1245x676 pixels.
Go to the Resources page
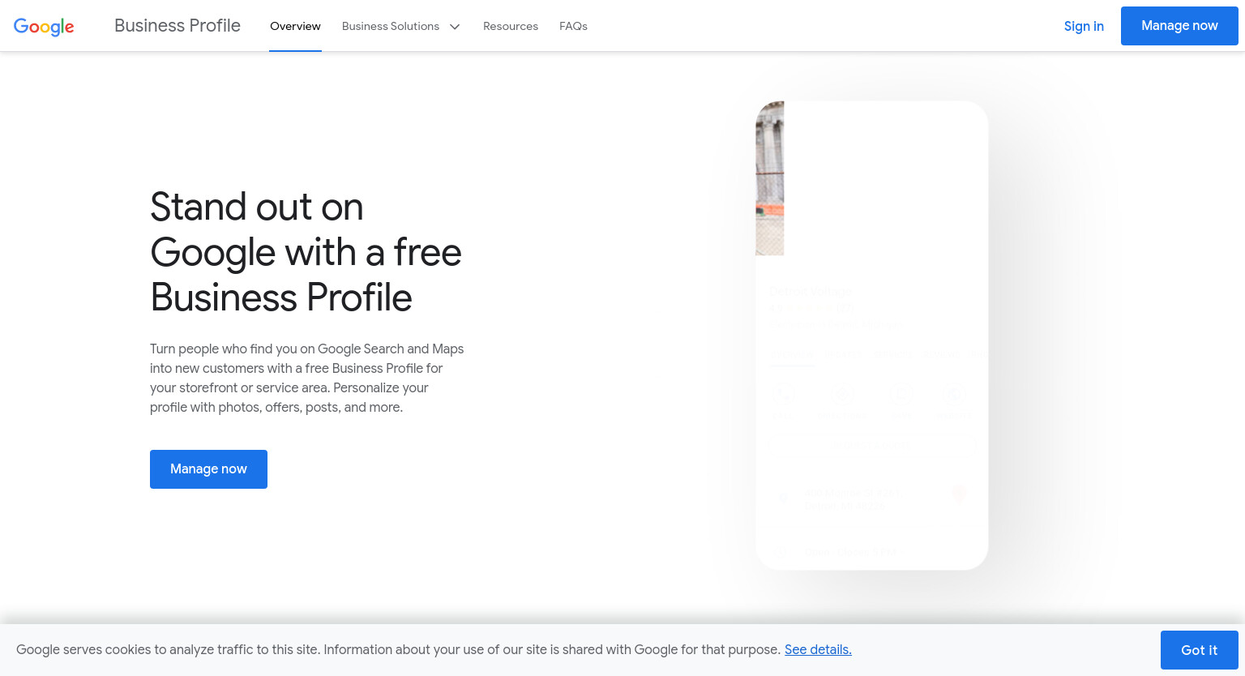511,26
